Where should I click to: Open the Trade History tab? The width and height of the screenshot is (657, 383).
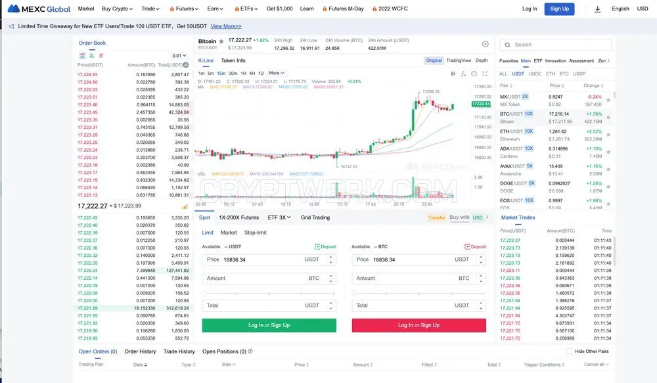[179, 351]
